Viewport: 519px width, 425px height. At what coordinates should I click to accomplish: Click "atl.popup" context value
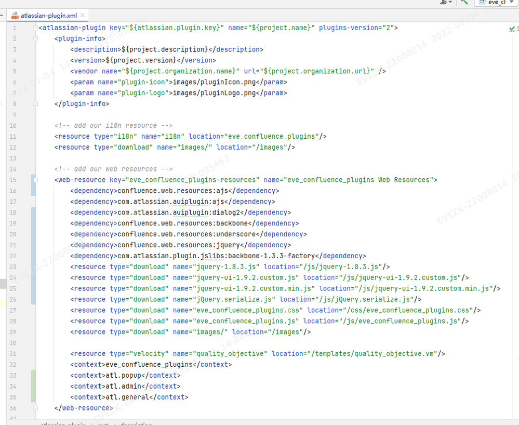click(x=124, y=375)
